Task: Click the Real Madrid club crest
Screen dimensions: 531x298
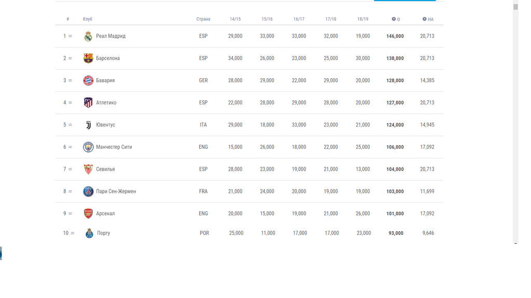Action: tap(88, 36)
